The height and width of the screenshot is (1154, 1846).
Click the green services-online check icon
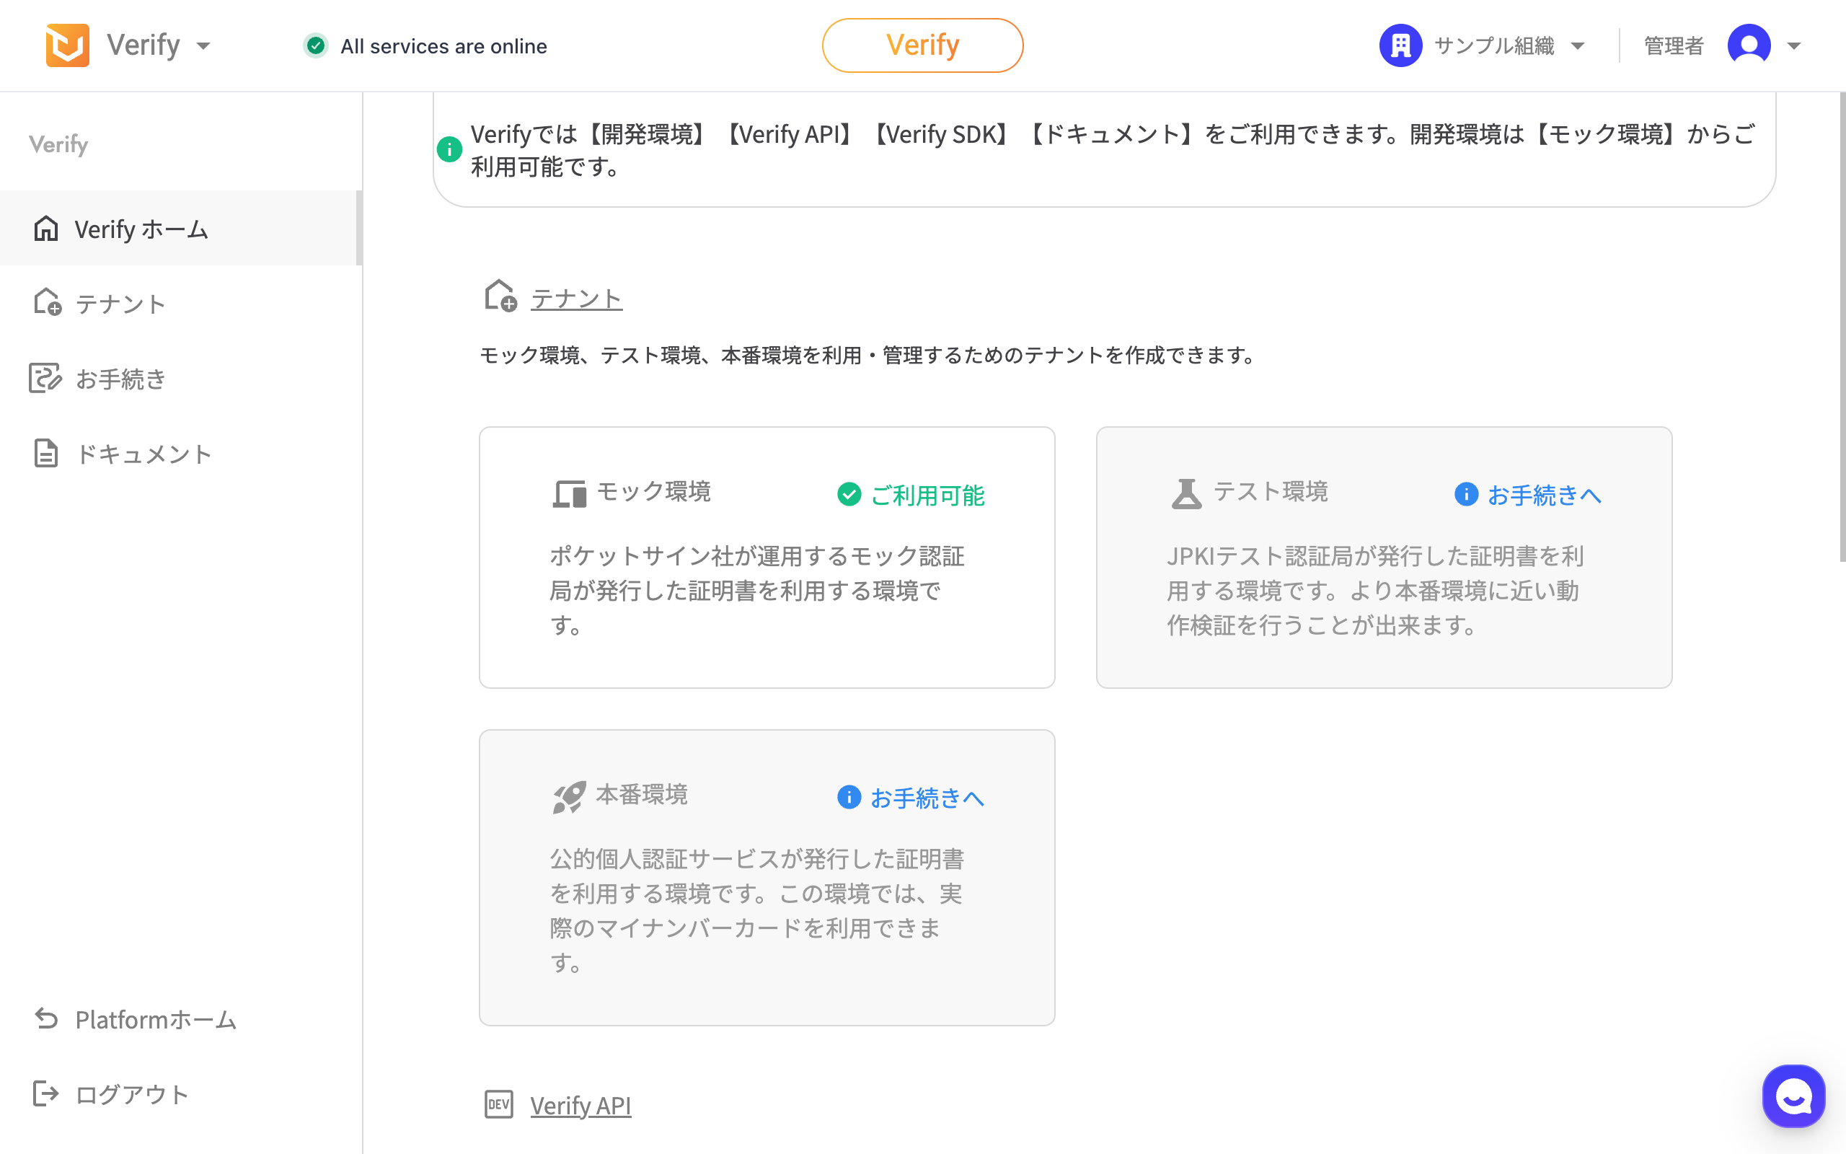(316, 45)
